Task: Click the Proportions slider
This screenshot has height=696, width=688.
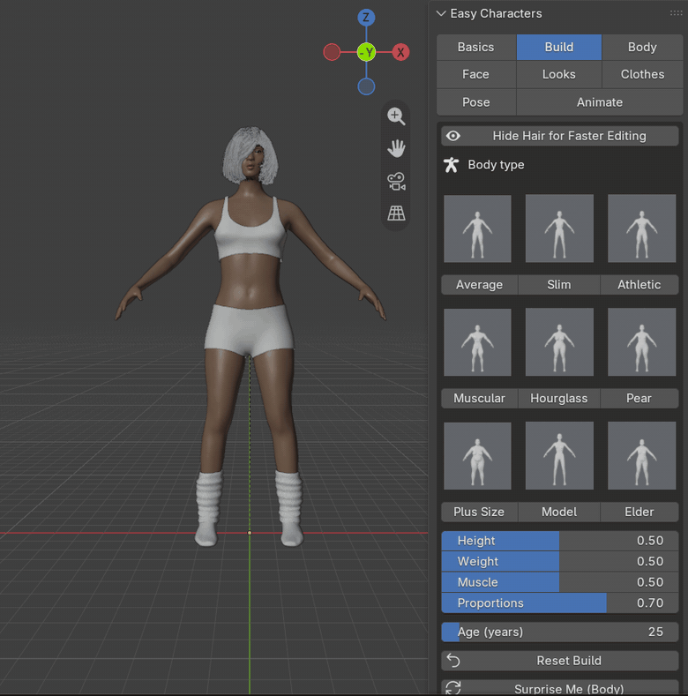Action: coord(560,603)
